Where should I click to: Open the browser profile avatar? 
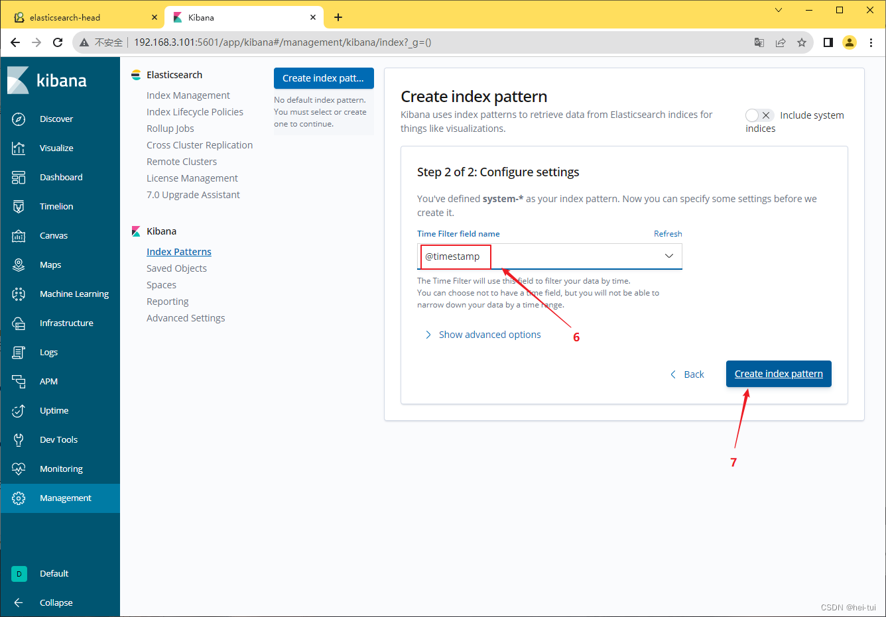coord(850,42)
